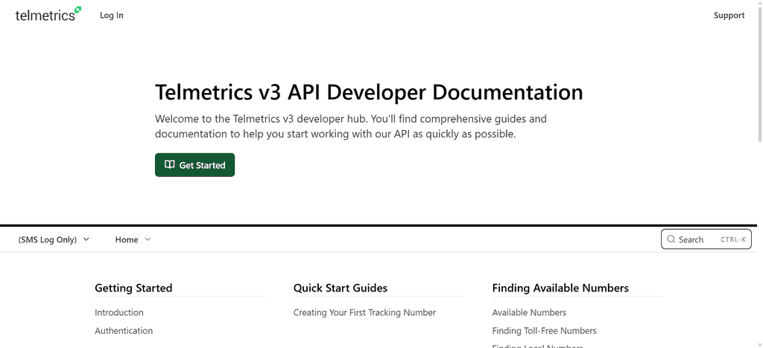Click the Quick Start Guides heading
Viewport: 763px width, 348px height.
click(340, 288)
